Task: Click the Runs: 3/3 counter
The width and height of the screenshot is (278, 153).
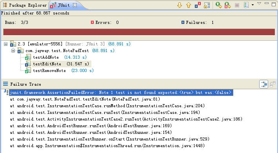Action: coord(16,22)
